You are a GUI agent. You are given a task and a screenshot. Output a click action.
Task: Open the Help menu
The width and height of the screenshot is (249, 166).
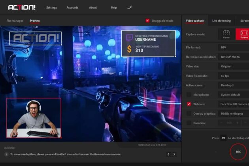coord(114,8)
